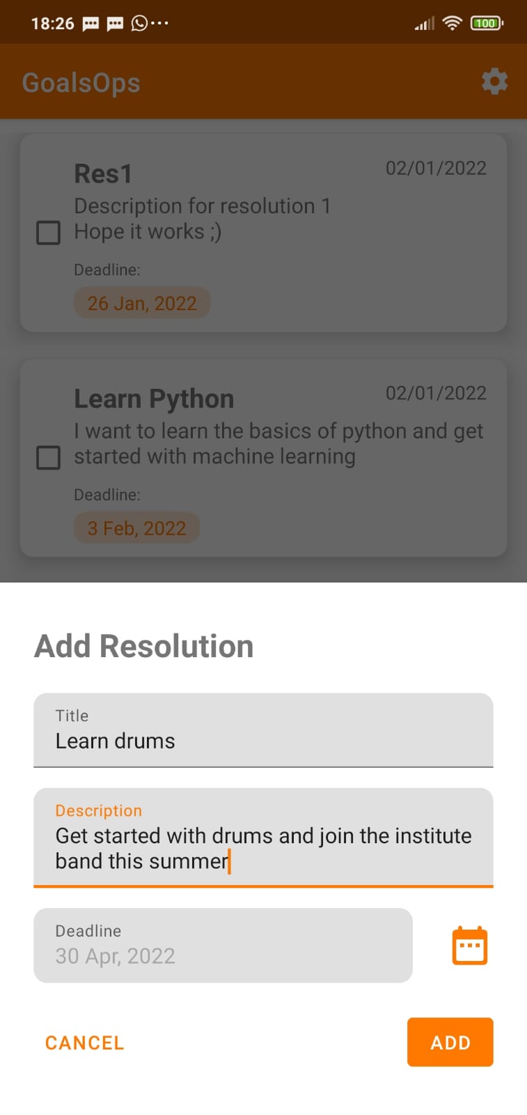
Task: Tap the cellular signal strength icon
Action: 424,24
